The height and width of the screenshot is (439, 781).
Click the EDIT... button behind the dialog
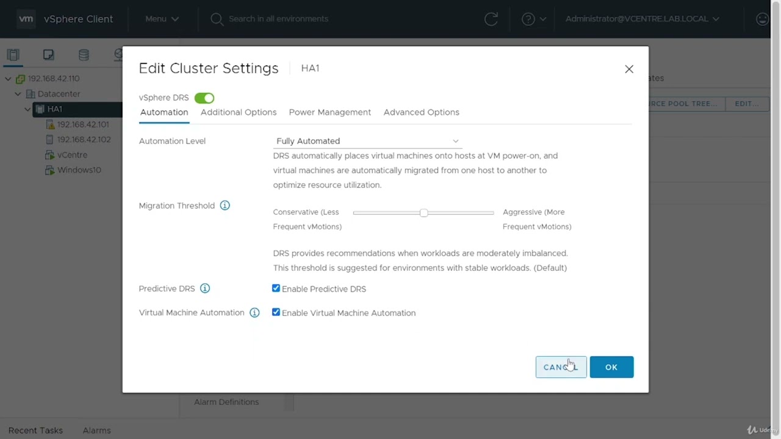[x=747, y=104]
